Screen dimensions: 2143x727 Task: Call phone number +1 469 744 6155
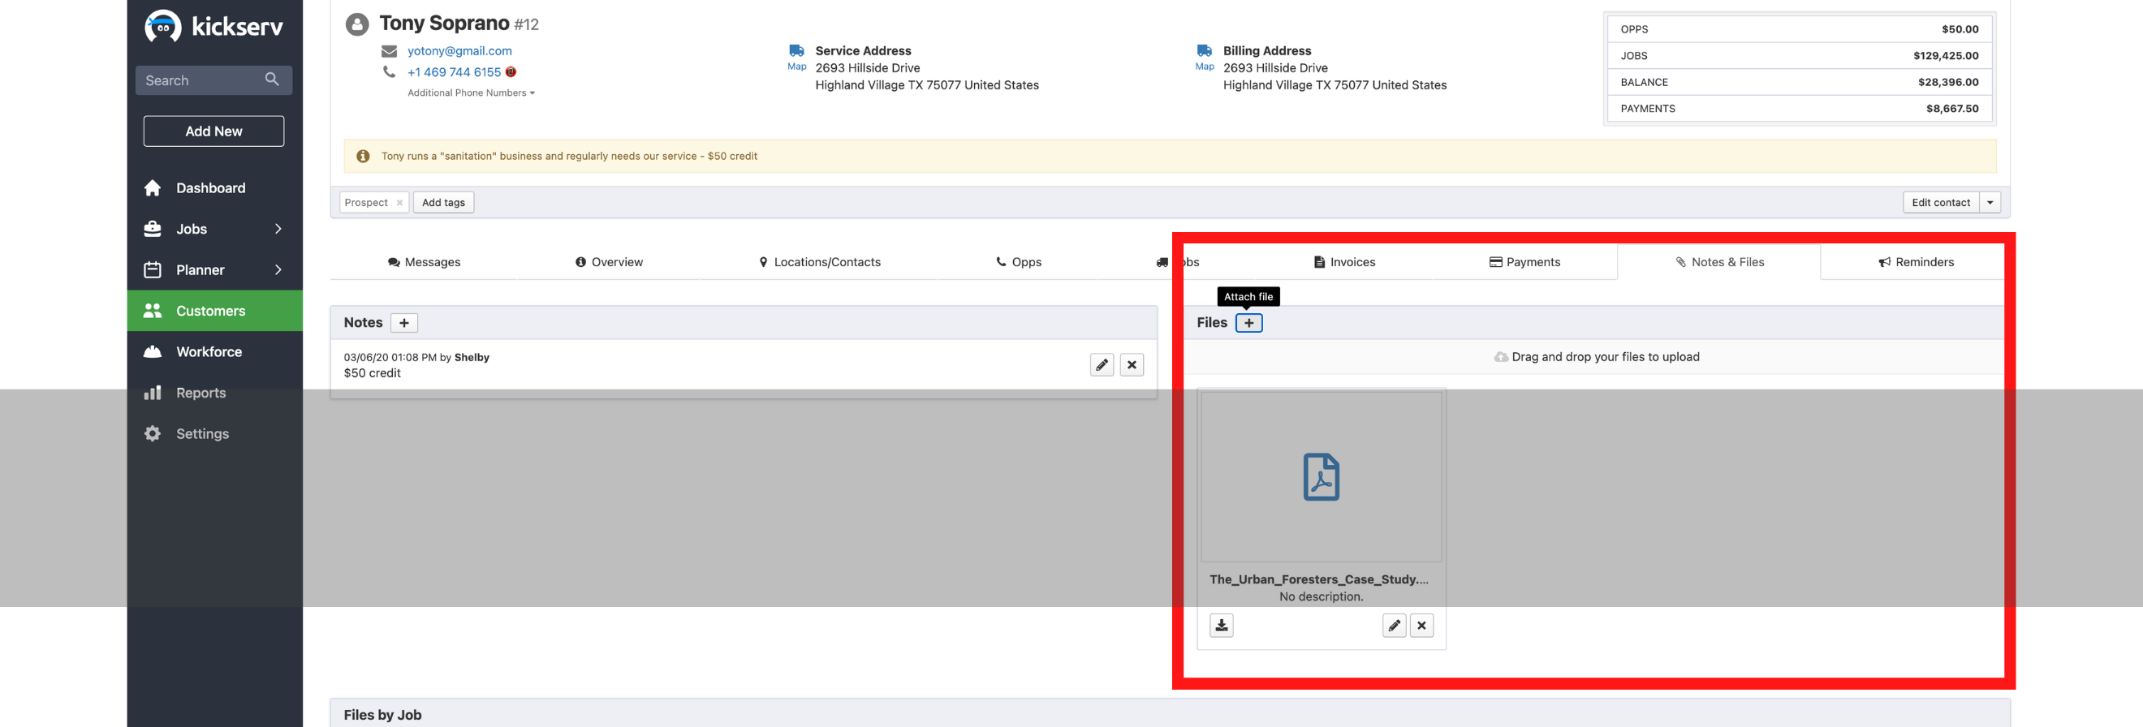[x=455, y=72]
